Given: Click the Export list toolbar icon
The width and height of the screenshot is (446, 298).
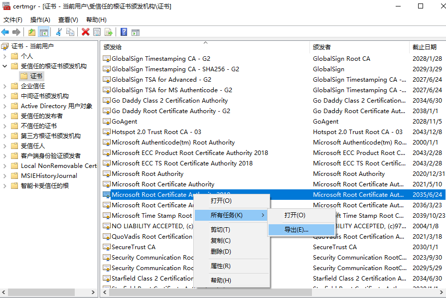Looking at the screenshot, I should coord(109,32).
